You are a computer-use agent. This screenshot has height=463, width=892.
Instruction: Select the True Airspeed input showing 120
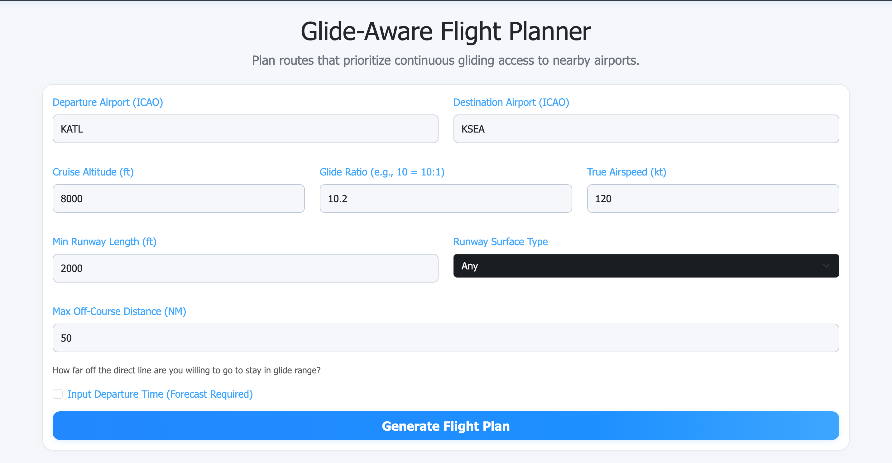tap(712, 199)
